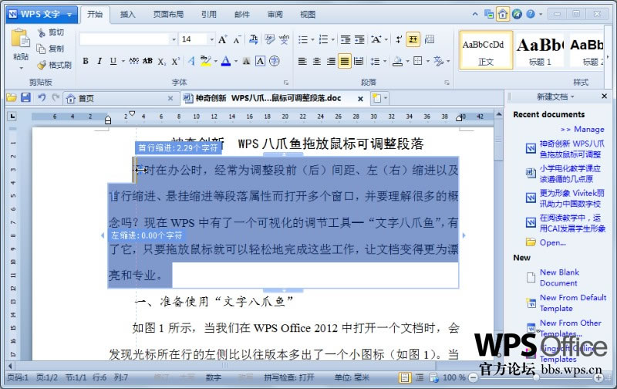
Task: Click the Save floppy disk icon
Action: coord(25,98)
